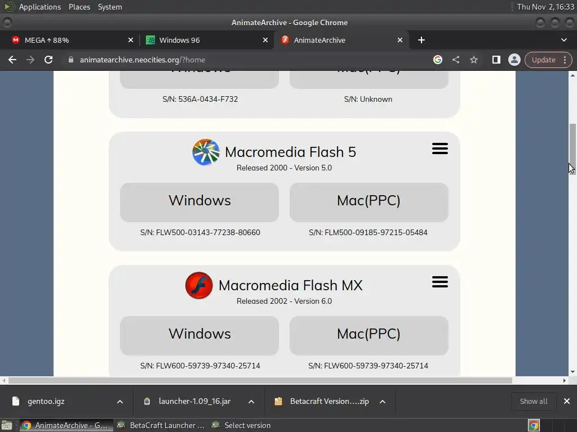Screen dimensions: 577x432
Task: Click the scroll right arrow
Action: click(x=565, y=381)
